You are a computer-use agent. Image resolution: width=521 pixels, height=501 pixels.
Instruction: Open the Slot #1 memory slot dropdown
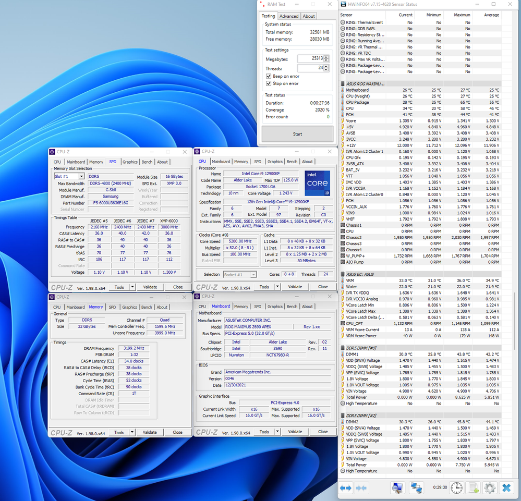pyautogui.click(x=81, y=176)
